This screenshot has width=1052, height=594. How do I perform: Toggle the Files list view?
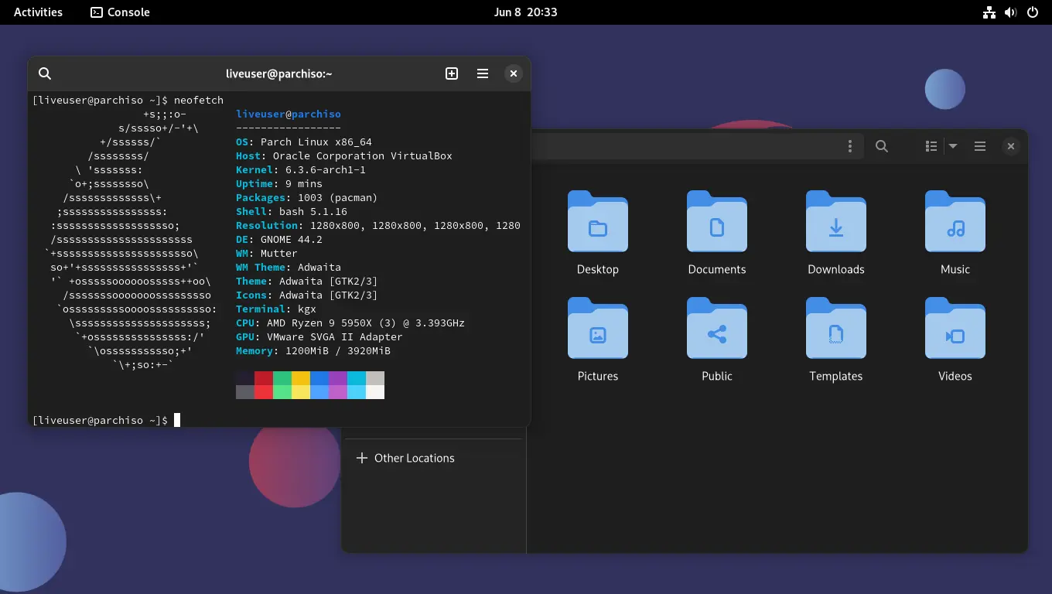(x=931, y=146)
